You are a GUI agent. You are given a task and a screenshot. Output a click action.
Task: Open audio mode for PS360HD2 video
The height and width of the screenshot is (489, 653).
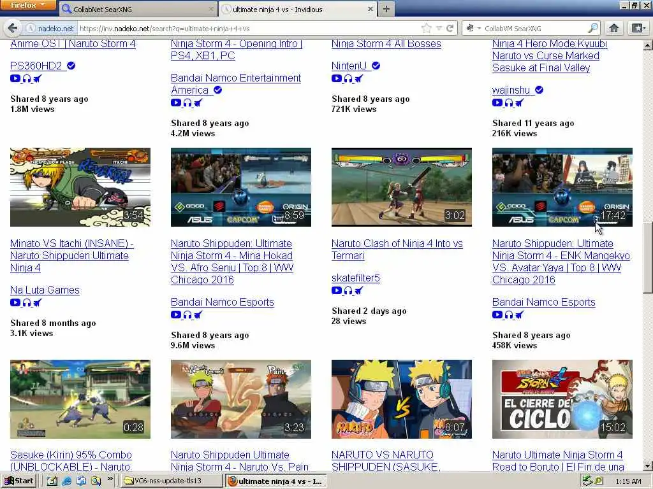point(27,78)
